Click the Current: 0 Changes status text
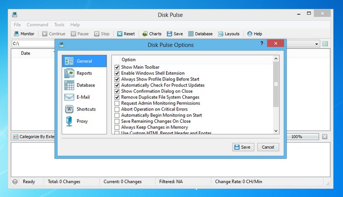This screenshot has height=197, width=343. tap(123, 181)
